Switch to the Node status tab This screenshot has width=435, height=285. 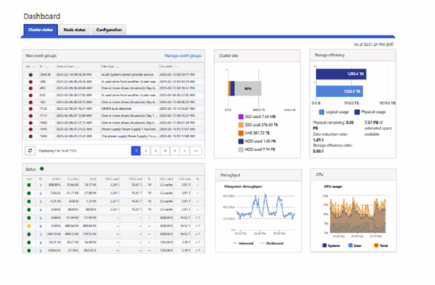75,29
